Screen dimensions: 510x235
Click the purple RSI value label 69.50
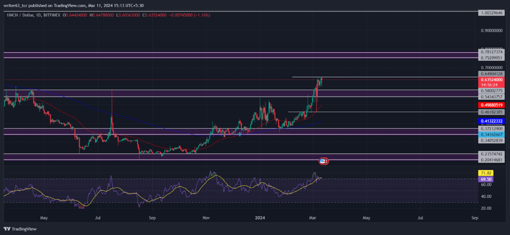click(x=486, y=179)
